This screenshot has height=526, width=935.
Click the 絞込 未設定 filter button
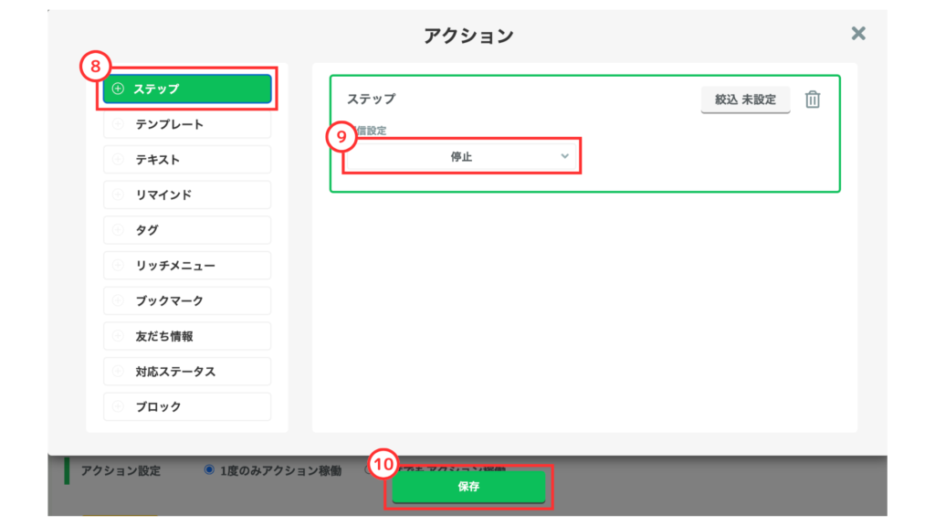[x=745, y=100]
